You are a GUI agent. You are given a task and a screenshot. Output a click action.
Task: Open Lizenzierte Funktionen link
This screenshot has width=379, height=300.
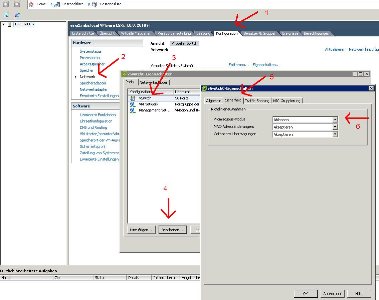98,115
